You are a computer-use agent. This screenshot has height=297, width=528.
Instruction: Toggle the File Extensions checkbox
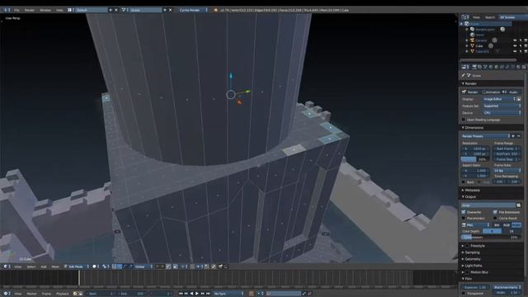point(495,212)
